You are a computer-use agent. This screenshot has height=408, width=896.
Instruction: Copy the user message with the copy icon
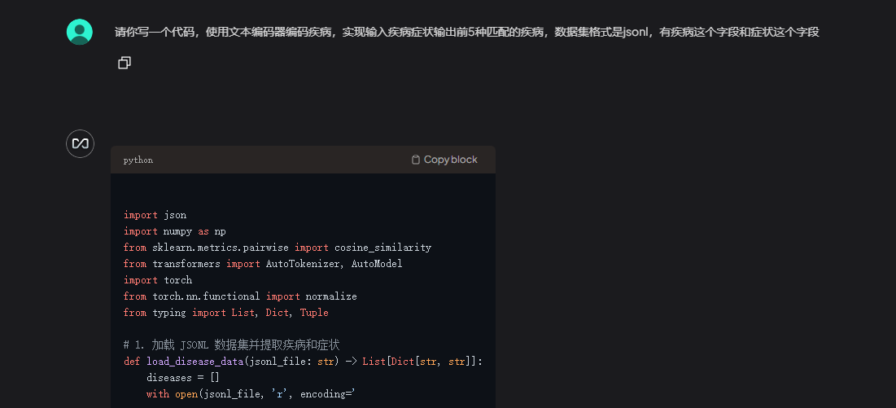124,63
